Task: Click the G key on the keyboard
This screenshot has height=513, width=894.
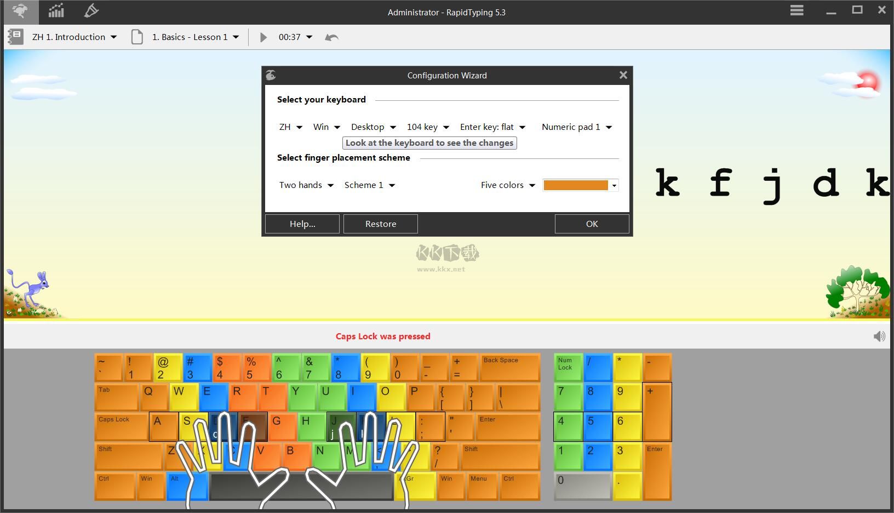Action: [x=283, y=427]
